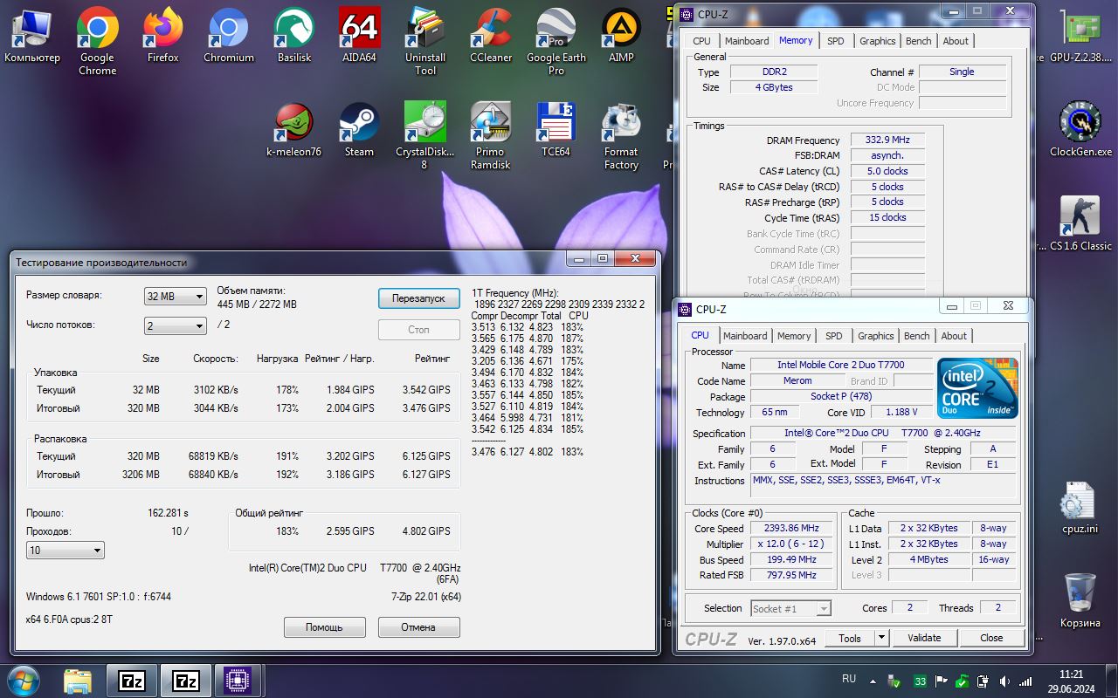Open About tab in Timings CPU-Z window
Screen dimensions: 1118x698
pyautogui.click(x=956, y=41)
